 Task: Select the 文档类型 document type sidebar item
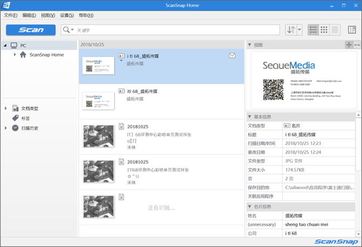pos(29,108)
